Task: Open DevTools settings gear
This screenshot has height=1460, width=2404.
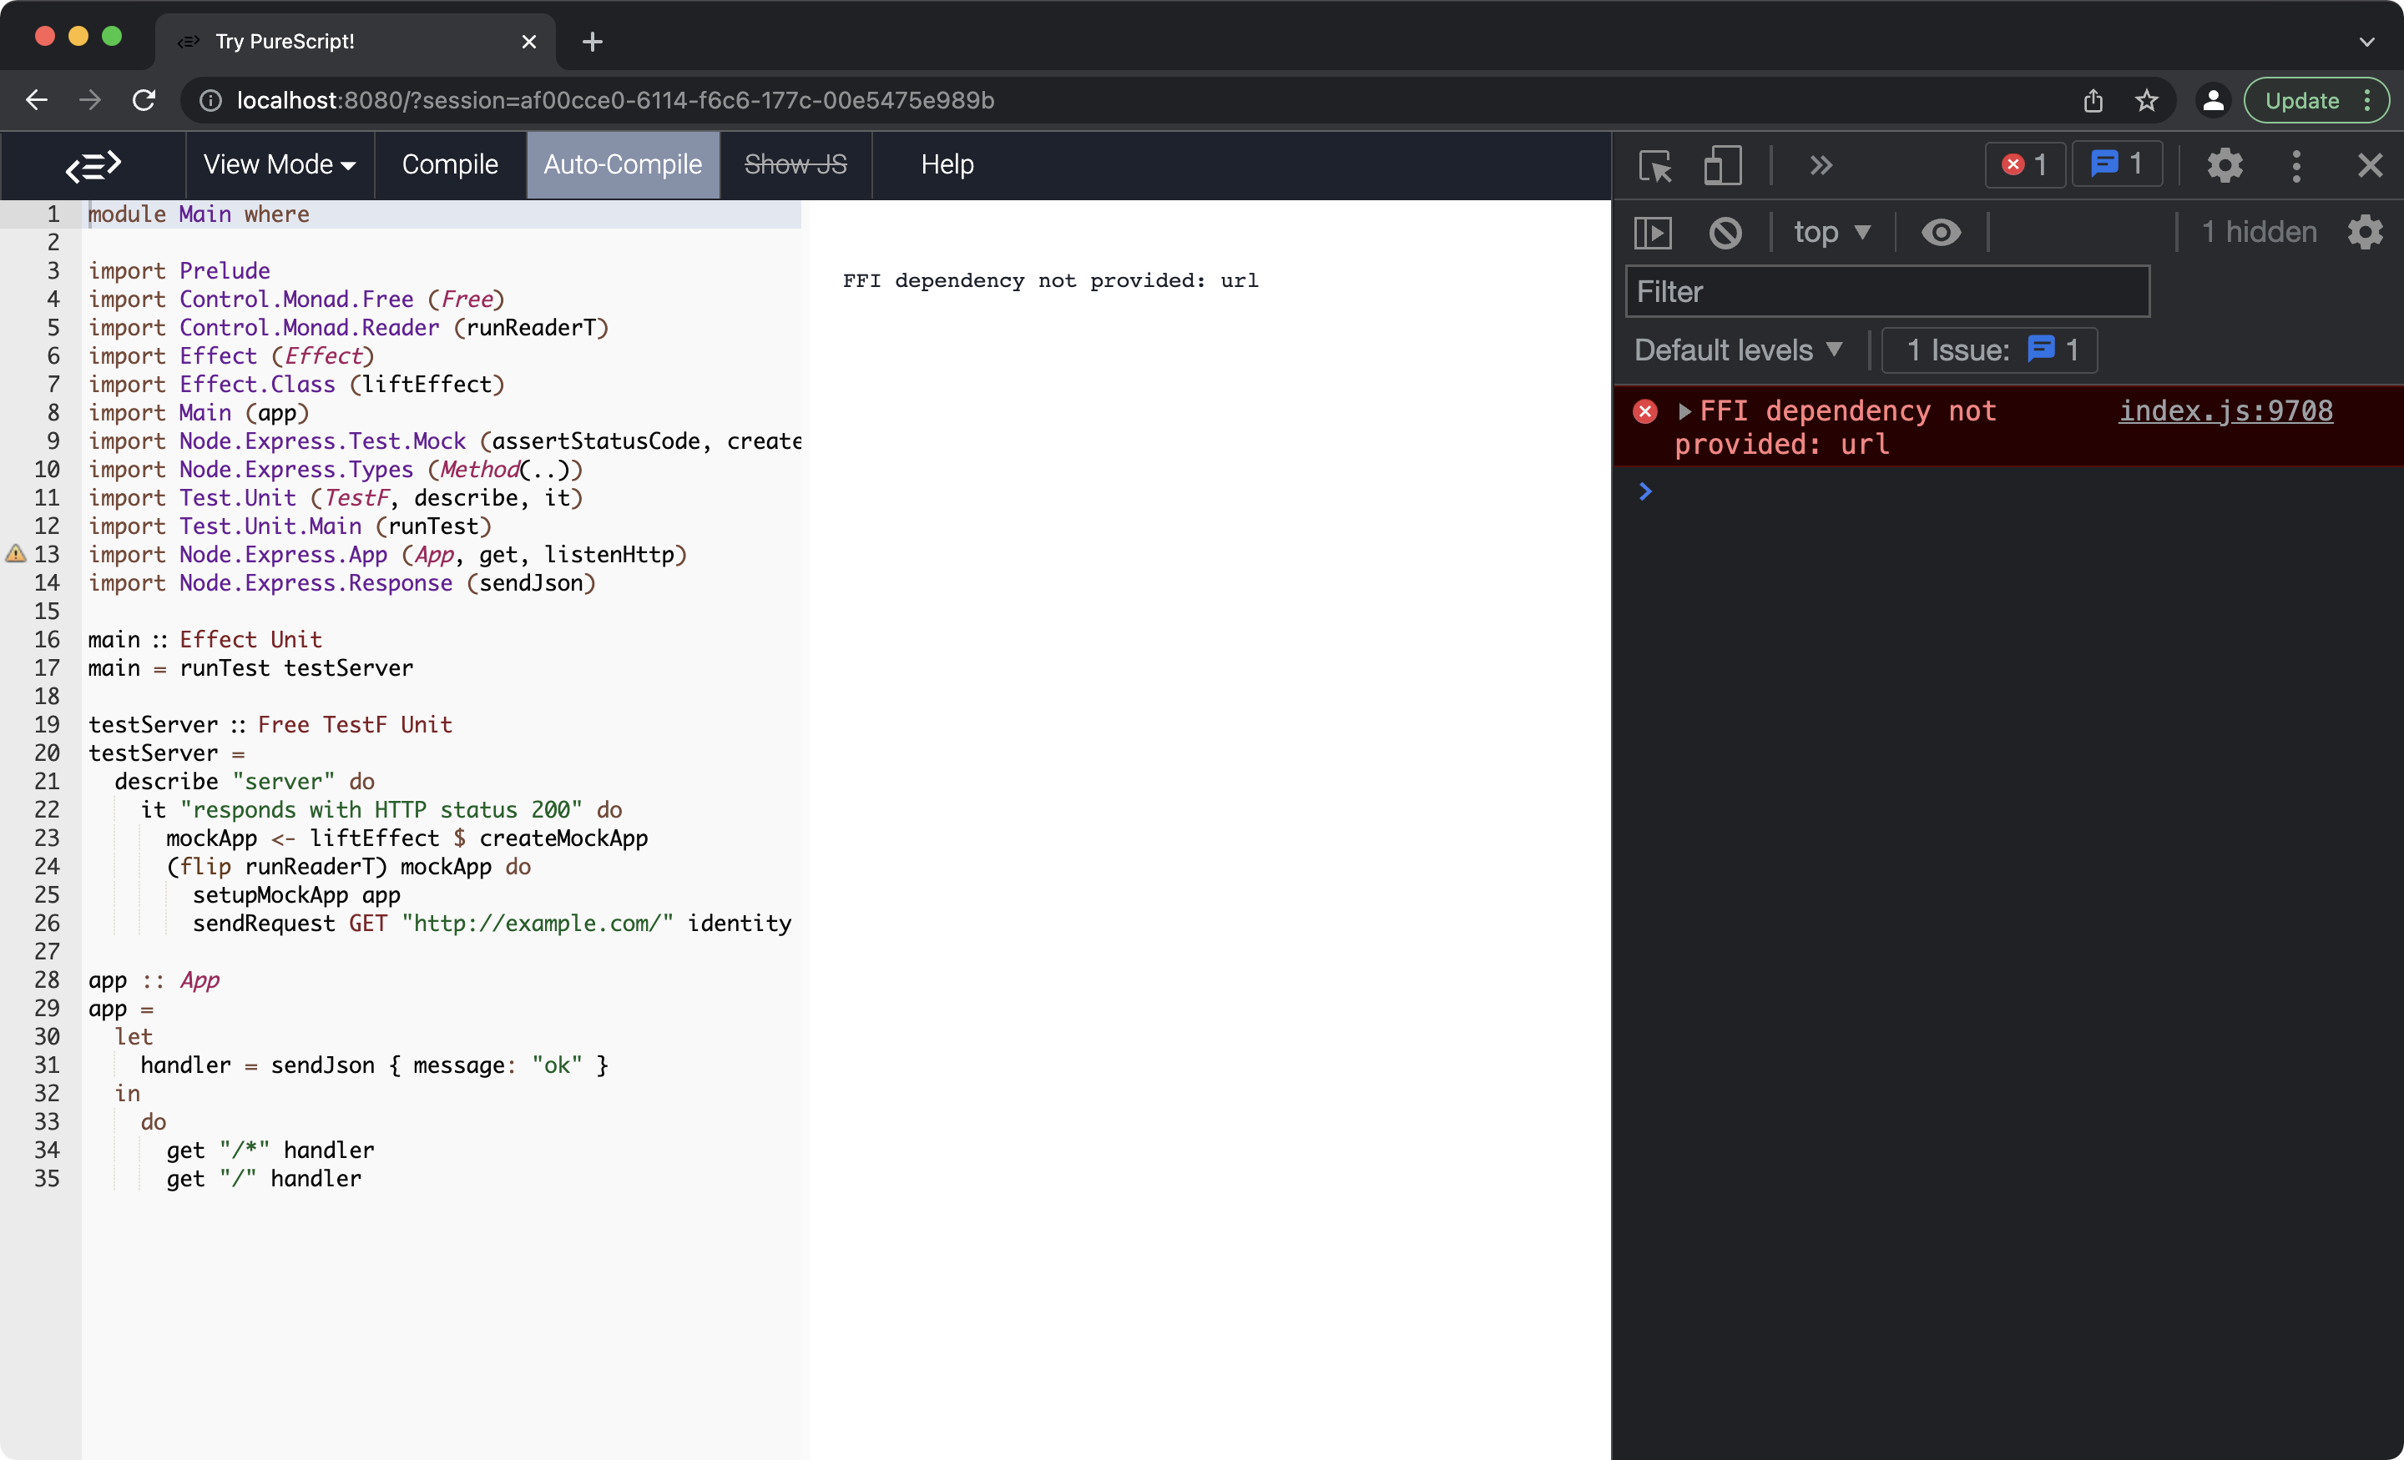Action: coord(2225,166)
